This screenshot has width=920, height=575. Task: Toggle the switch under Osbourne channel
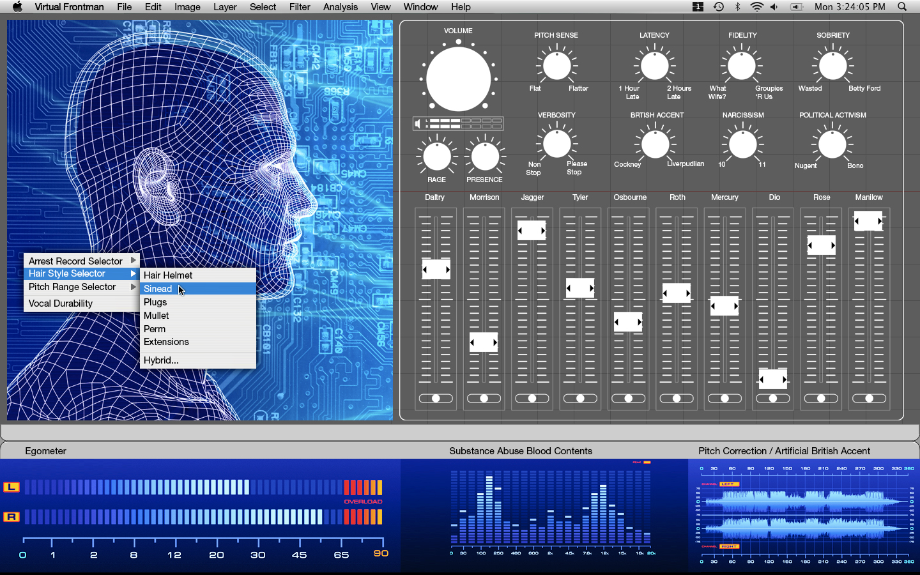[x=629, y=398]
